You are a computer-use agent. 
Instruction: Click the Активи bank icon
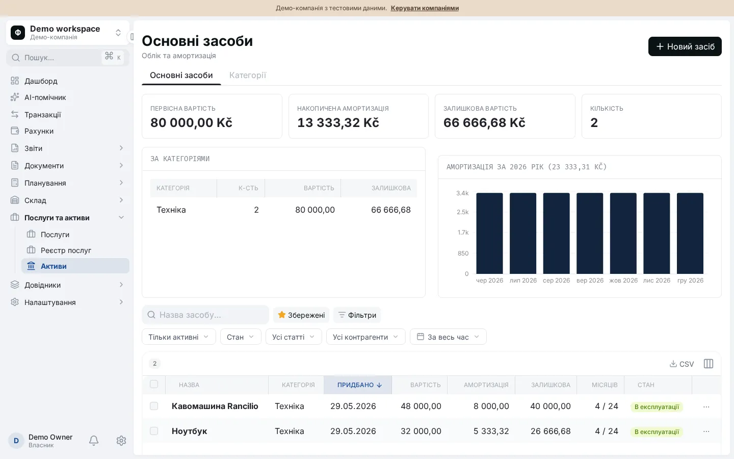pyautogui.click(x=31, y=266)
